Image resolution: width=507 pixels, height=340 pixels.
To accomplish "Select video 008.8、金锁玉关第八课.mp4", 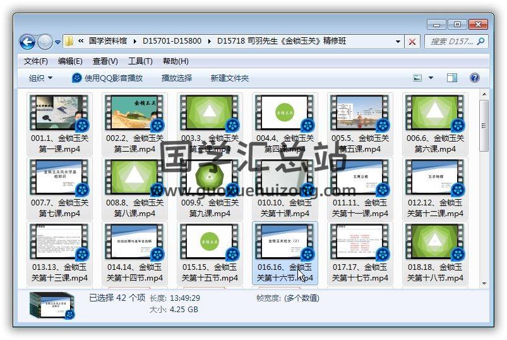I will [134, 188].
